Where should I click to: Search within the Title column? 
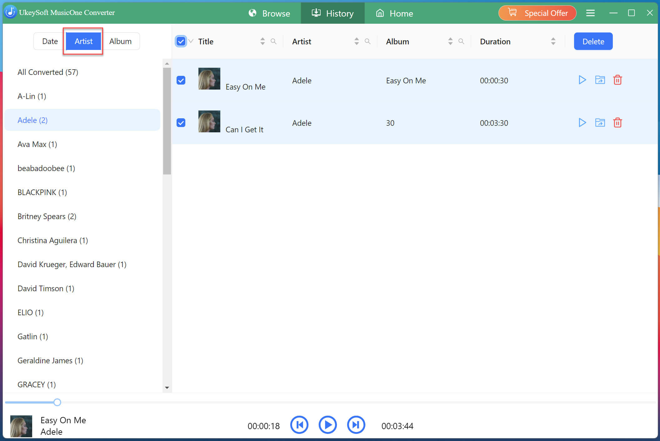click(273, 41)
